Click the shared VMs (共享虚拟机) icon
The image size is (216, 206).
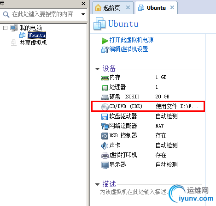point(14,42)
